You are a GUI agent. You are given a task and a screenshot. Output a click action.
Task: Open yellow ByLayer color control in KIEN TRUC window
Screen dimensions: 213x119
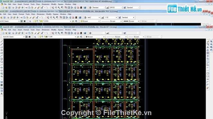[90, 21]
